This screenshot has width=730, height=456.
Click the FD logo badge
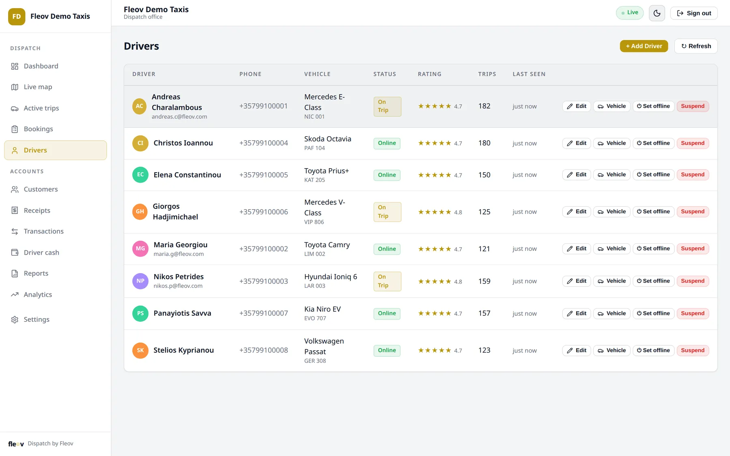(x=17, y=17)
